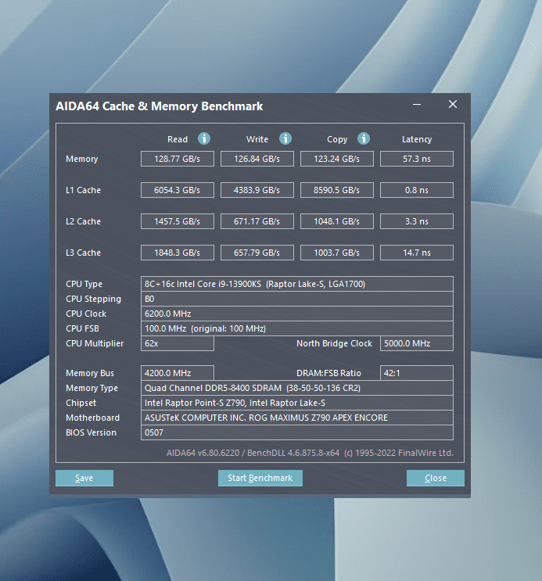Click the CPU FSB field 100.0 MHz
This screenshot has height=581, width=542.
[297, 328]
